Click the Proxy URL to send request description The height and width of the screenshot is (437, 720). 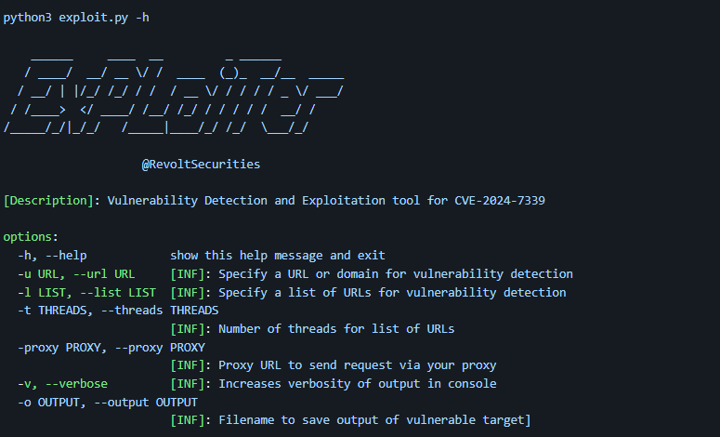tap(357, 365)
